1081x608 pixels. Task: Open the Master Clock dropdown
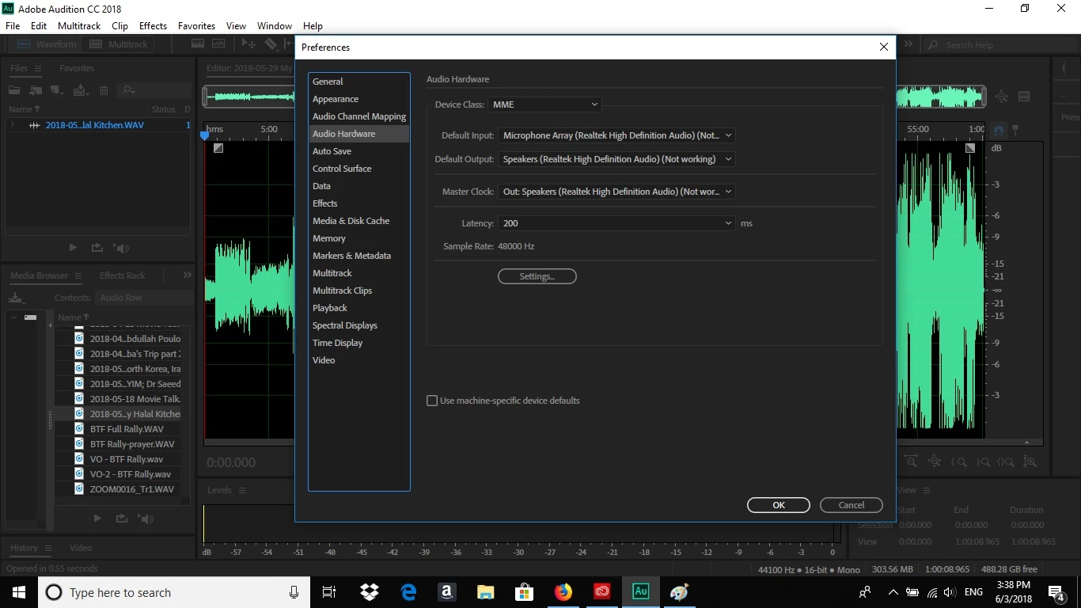(616, 192)
